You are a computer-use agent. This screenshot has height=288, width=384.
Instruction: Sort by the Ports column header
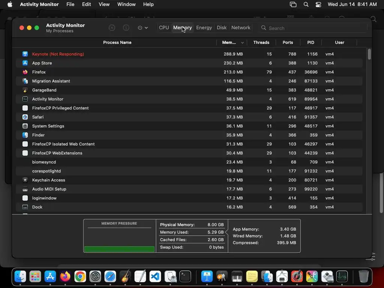288,43
